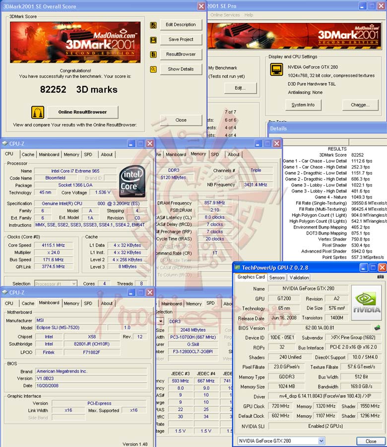Screen dimensions: 387x447
Task: Click the Online ResultBrowser button
Action: tap(83, 112)
